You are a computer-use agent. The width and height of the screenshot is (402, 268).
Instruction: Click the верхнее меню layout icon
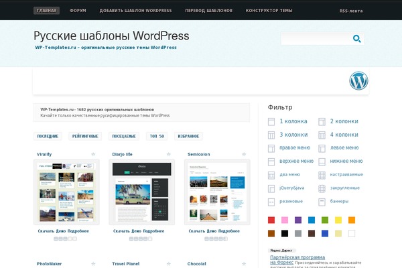(x=271, y=161)
